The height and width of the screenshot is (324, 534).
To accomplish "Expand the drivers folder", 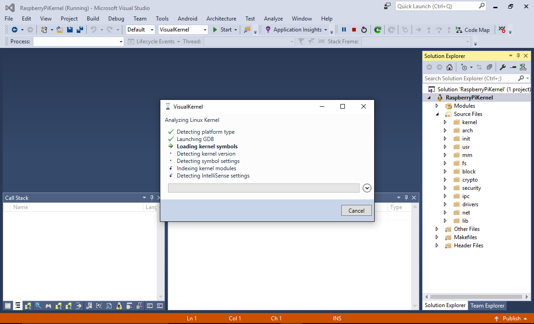I will click(445, 204).
